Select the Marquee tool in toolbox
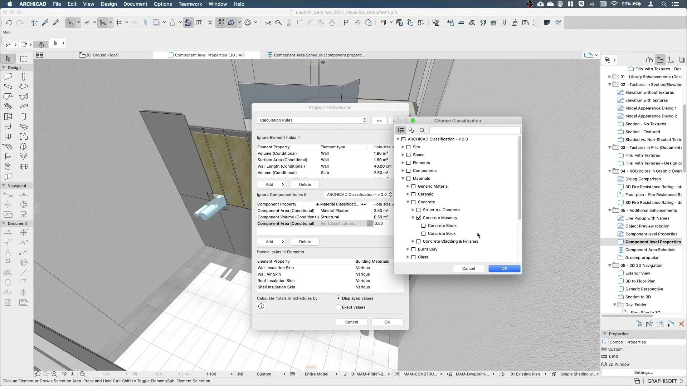Viewport: 687px width, 386px height. pos(24,59)
